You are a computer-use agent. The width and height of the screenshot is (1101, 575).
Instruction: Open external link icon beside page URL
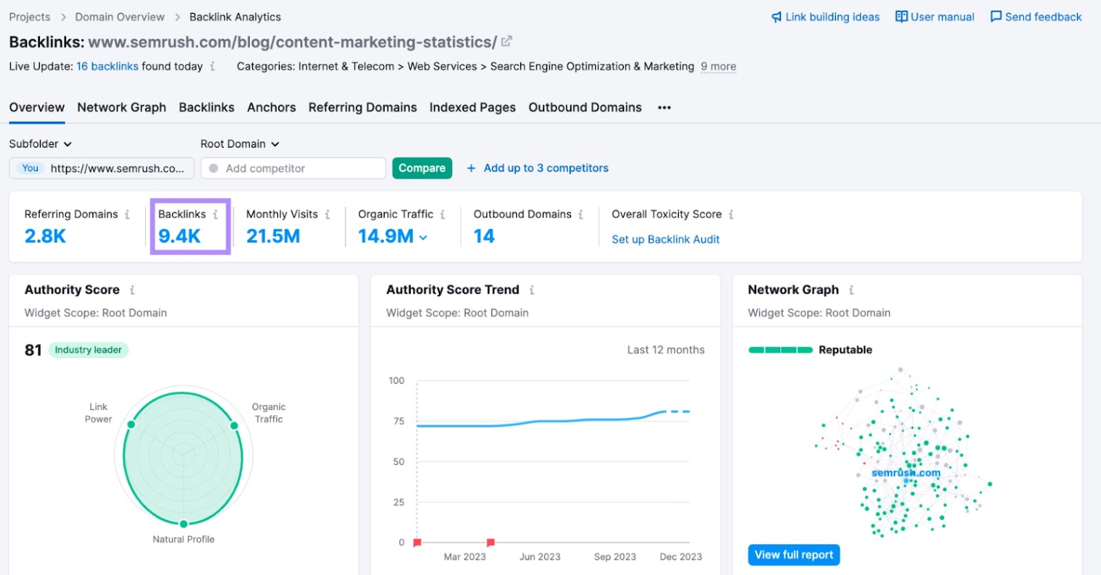(506, 42)
